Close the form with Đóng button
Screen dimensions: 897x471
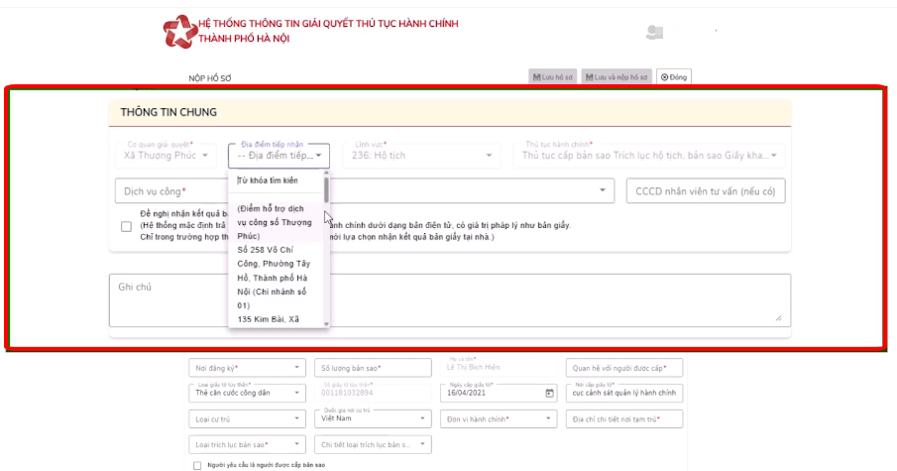point(673,76)
